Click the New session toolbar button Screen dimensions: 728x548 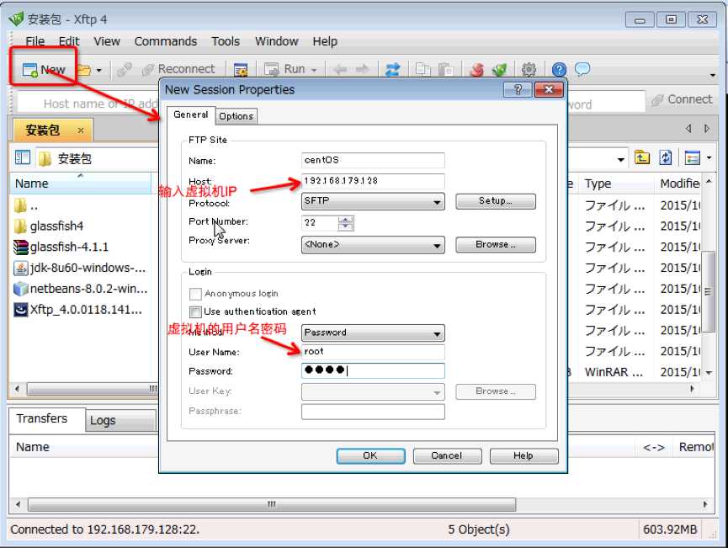pyautogui.click(x=44, y=70)
